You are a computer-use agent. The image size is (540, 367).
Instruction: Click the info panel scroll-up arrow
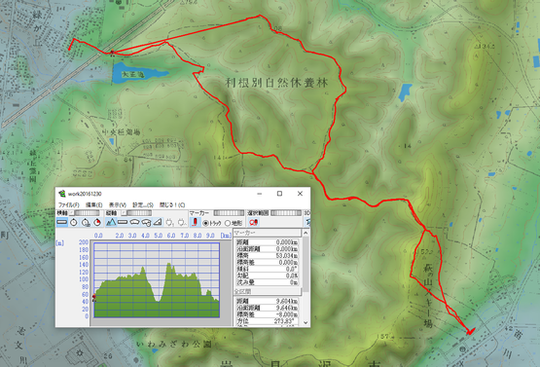tap(306, 234)
